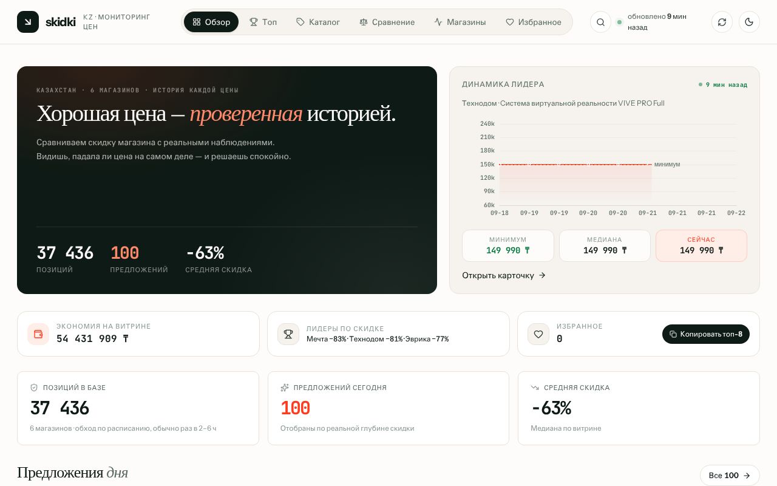
Task: Click the trophy icon in Лидеры по скидке
Action: click(x=288, y=334)
